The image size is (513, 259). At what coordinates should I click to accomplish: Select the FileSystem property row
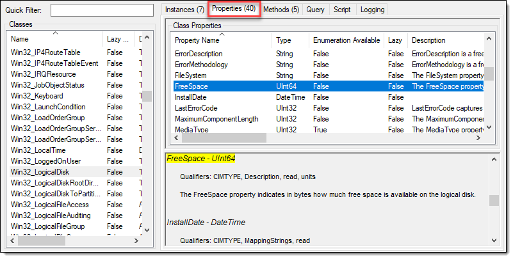click(x=192, y=75)
